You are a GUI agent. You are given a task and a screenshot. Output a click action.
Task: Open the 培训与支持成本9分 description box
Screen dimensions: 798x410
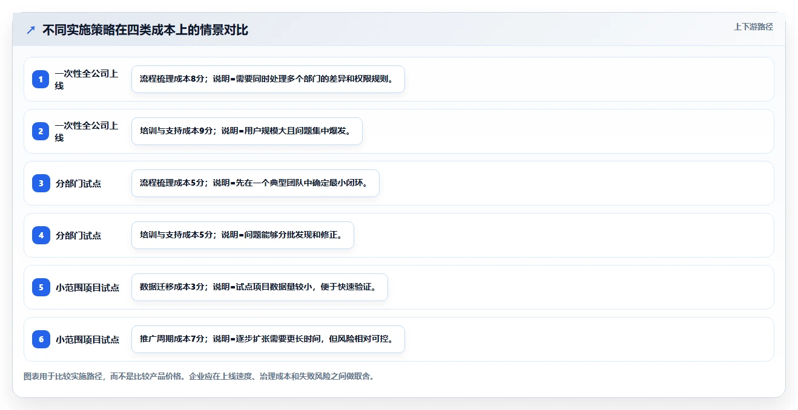click(x=246, y=131)
